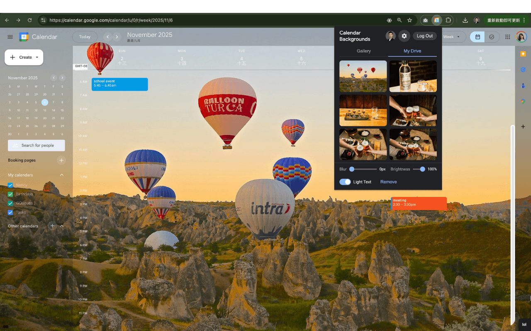Open Google Keep in the side panel
Viewport: 531px width, 331px height.
[x=523, y=54]
